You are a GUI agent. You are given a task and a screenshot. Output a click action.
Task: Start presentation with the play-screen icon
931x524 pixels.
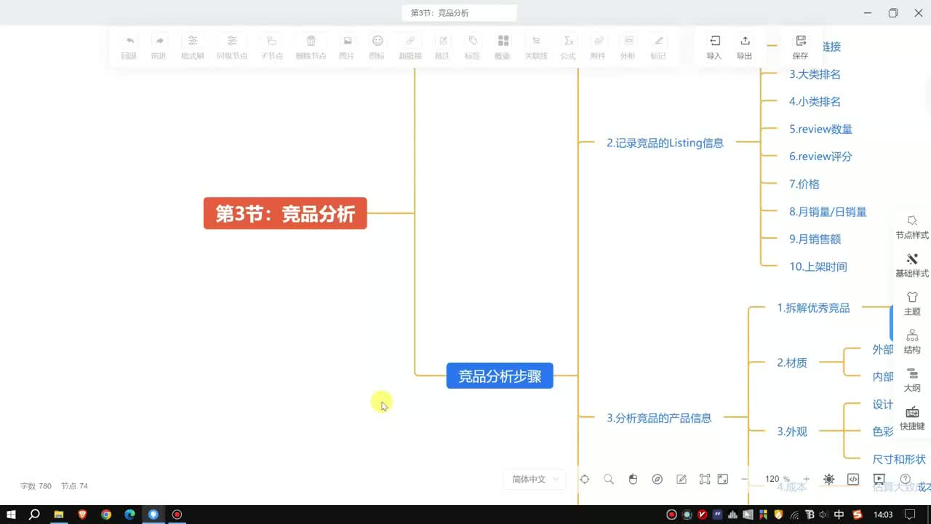pos(879,479)
